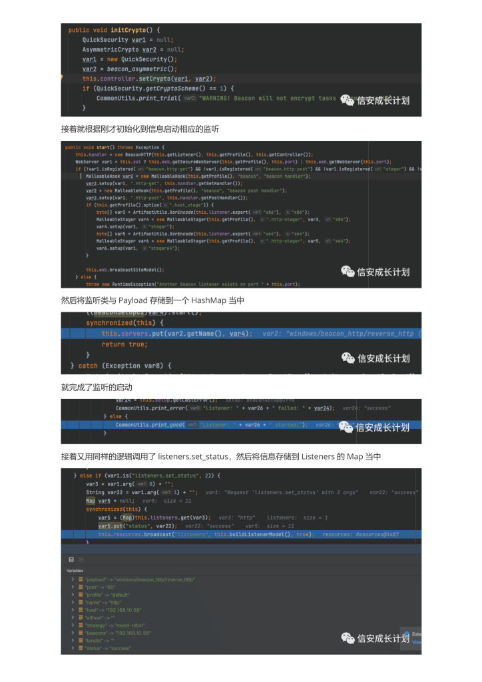Expand the "port" variable row
The image size is (482, 682).
tap(73, 587)
